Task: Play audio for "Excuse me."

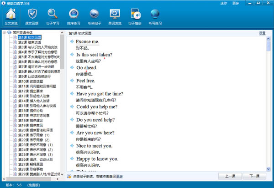Action: pyautogui.click(x=72, y=41)
